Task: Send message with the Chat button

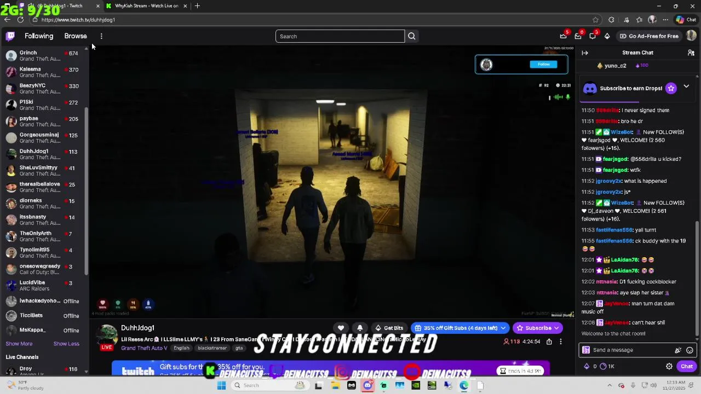Action: point(687,366)
